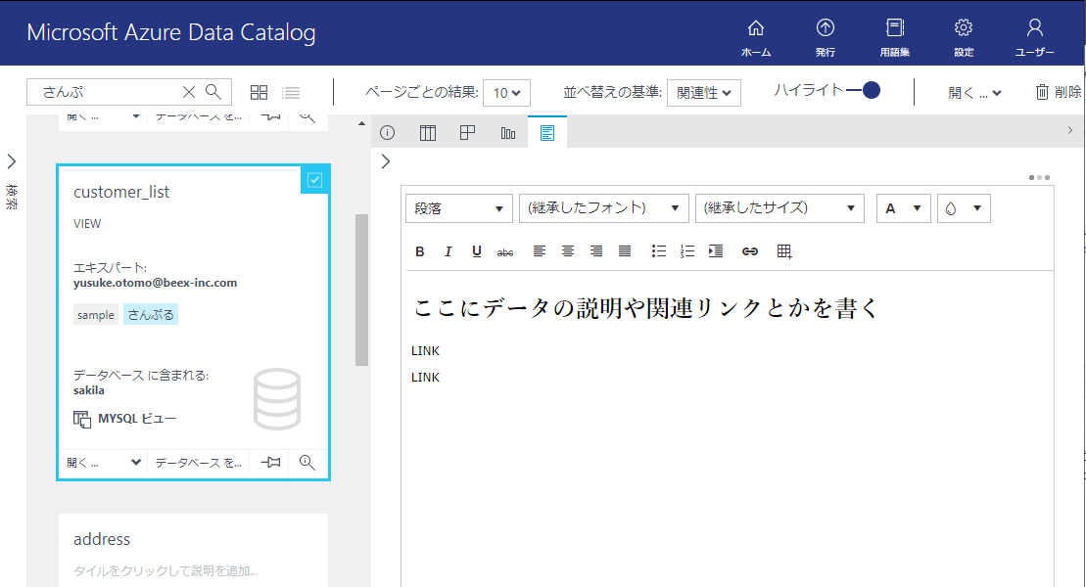Click the customer_list tile title
Screen dimensions: 1086x587
[121, 192]
